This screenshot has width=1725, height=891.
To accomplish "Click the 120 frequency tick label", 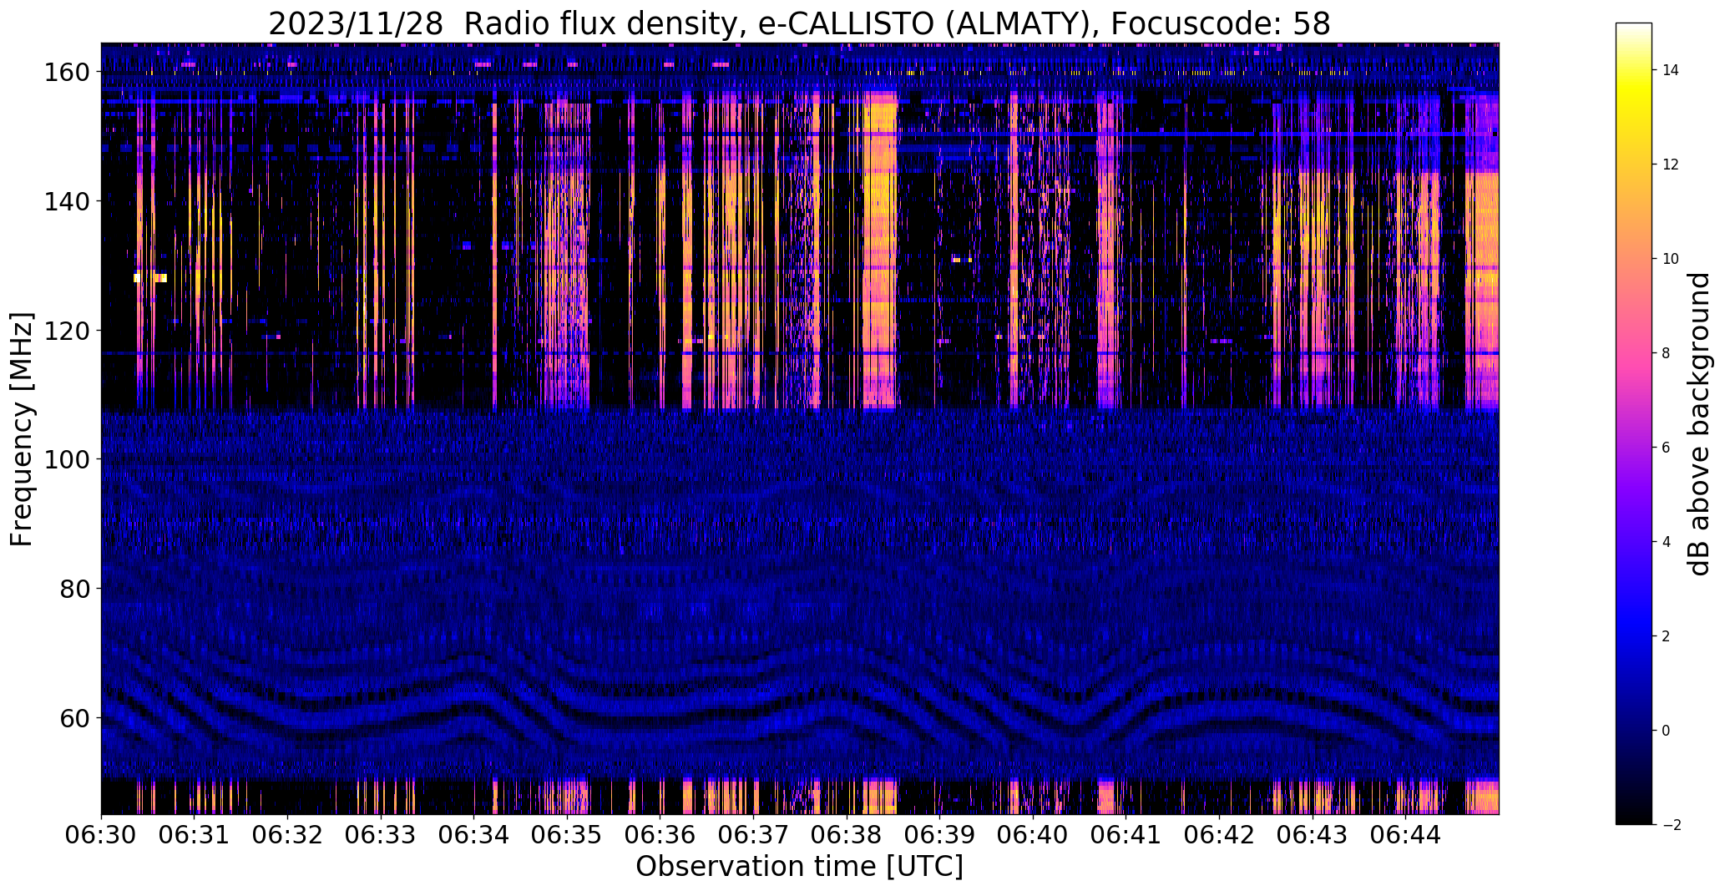I will pyautogui.click(x=65, y=331).
